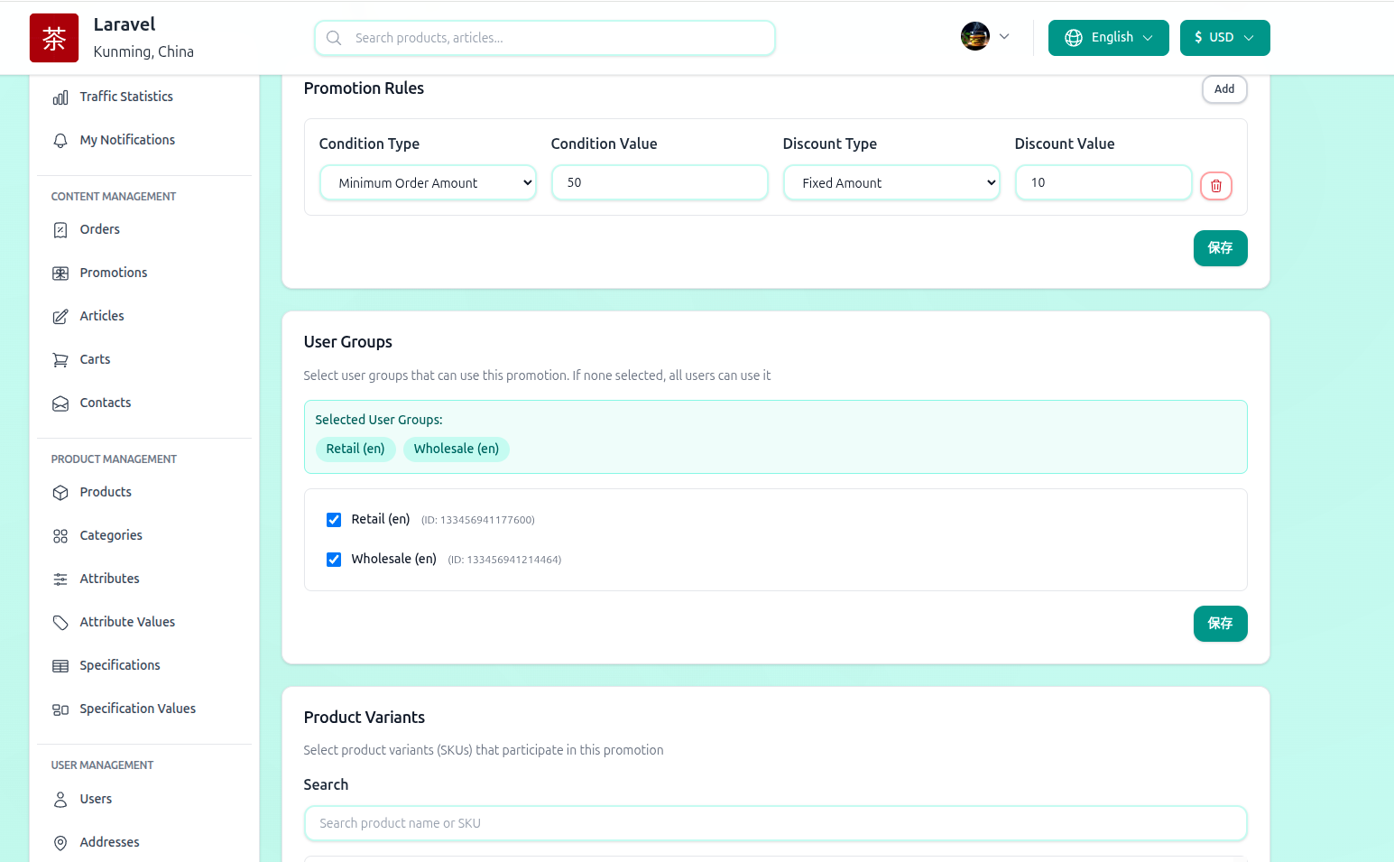
Task: Click the Condition Value input field
Action: click(660, 182)
